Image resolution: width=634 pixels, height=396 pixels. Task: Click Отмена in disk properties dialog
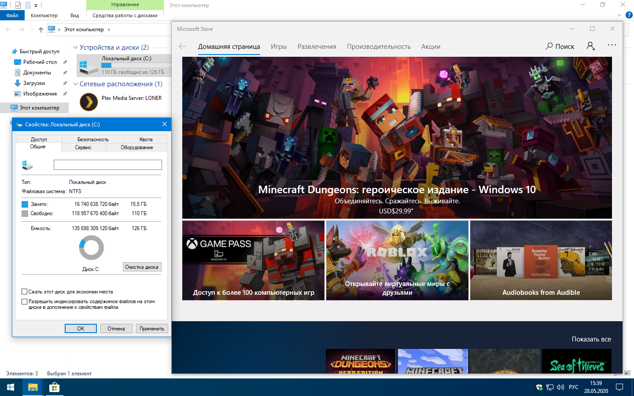[116, 329]
